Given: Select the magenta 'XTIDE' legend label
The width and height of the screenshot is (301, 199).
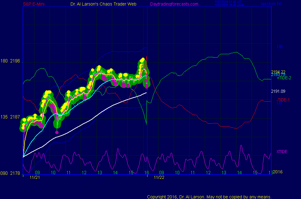Looking at the screenshot, I should 282,152.
